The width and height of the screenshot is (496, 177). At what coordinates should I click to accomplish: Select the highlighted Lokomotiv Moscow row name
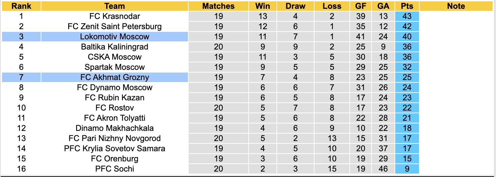click(x=115, y=37)
